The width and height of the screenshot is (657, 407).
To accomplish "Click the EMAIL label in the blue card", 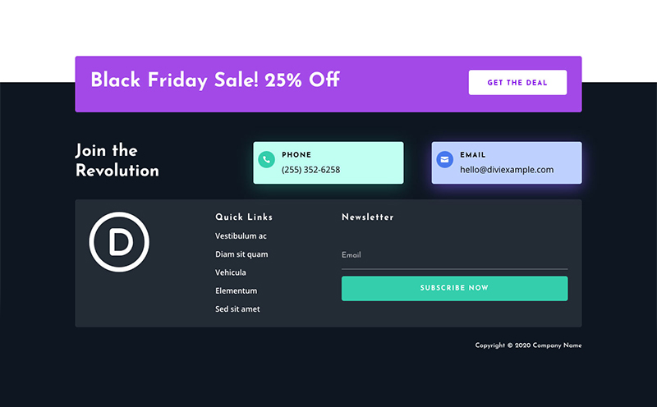I will (473, 155).
